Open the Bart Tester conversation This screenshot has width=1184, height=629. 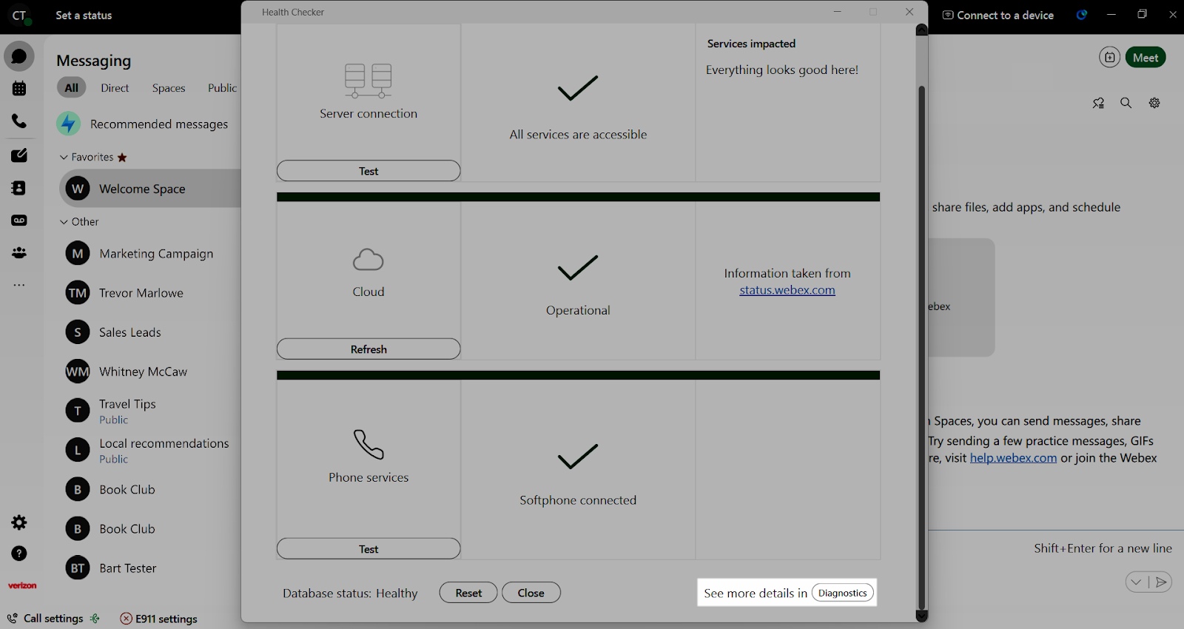150,568
